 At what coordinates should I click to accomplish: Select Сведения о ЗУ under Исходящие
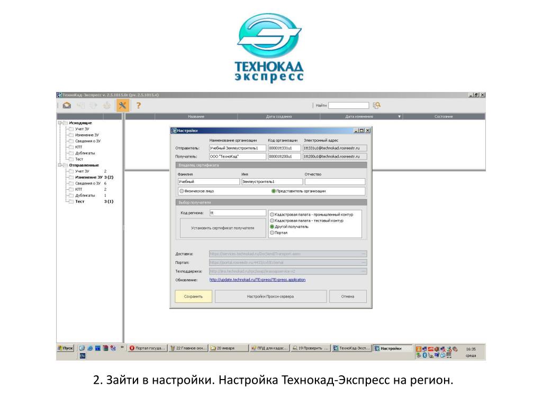88,141
